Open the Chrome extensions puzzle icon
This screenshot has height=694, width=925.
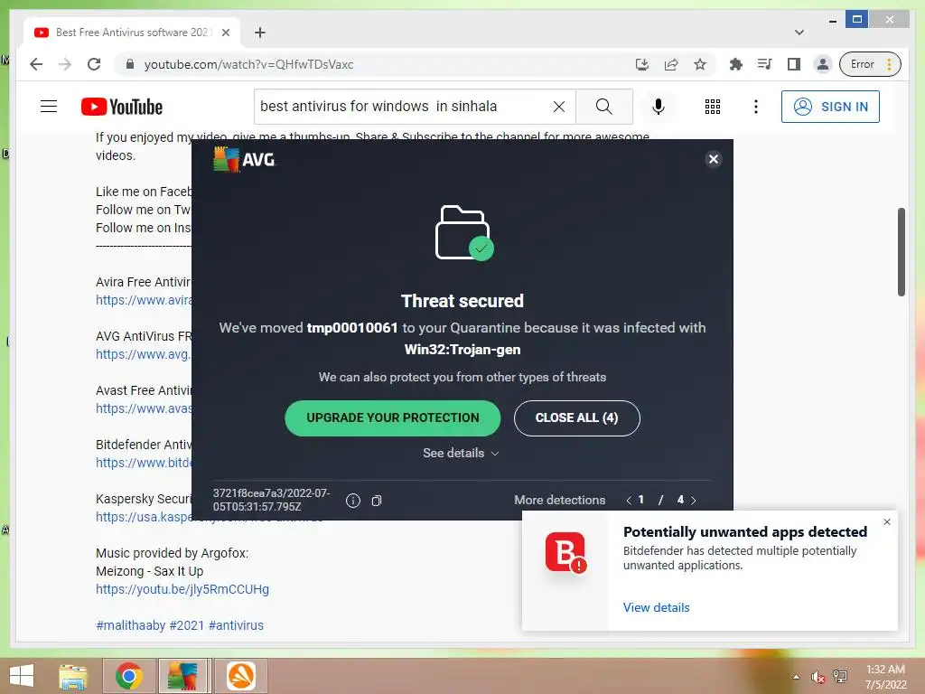[x=735, y=64]
